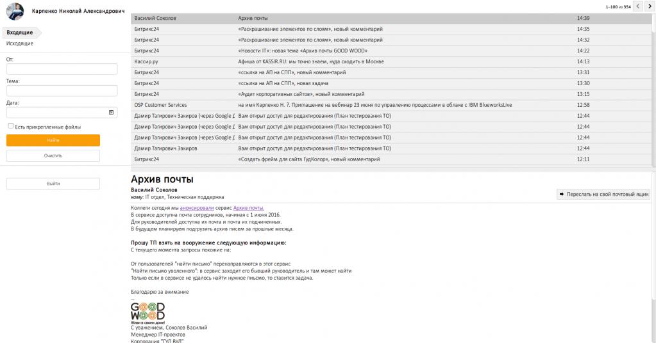Follow the анонсировали link
This screenshot has width=656, height=343.
click(x=197, y=208)
